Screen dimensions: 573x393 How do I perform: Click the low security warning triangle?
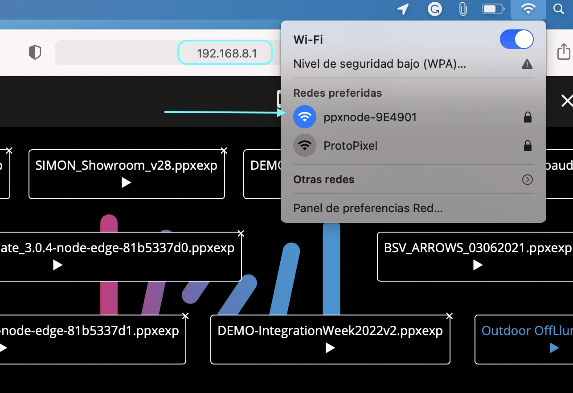click(x=527, y=64)
